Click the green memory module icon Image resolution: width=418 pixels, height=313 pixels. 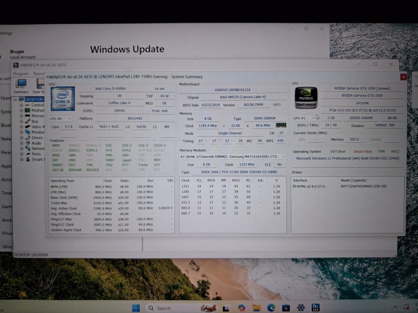click(281, 125)
